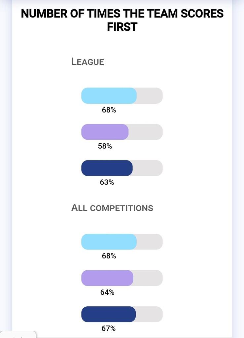This screenshot has width=244, height=338.
Task: Click gray unfilled part of 64% bar
Action: 148,278
